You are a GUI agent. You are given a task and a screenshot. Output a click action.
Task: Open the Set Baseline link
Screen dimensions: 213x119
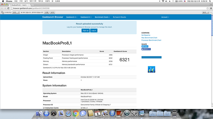[146, 35]
